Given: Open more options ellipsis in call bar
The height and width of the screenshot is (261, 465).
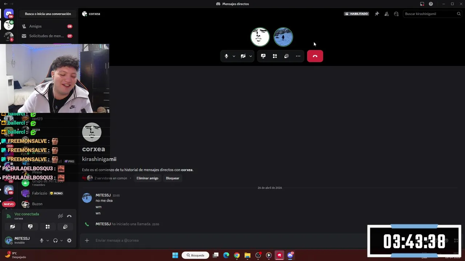Looking at the screenshot, I should point(298,56).
